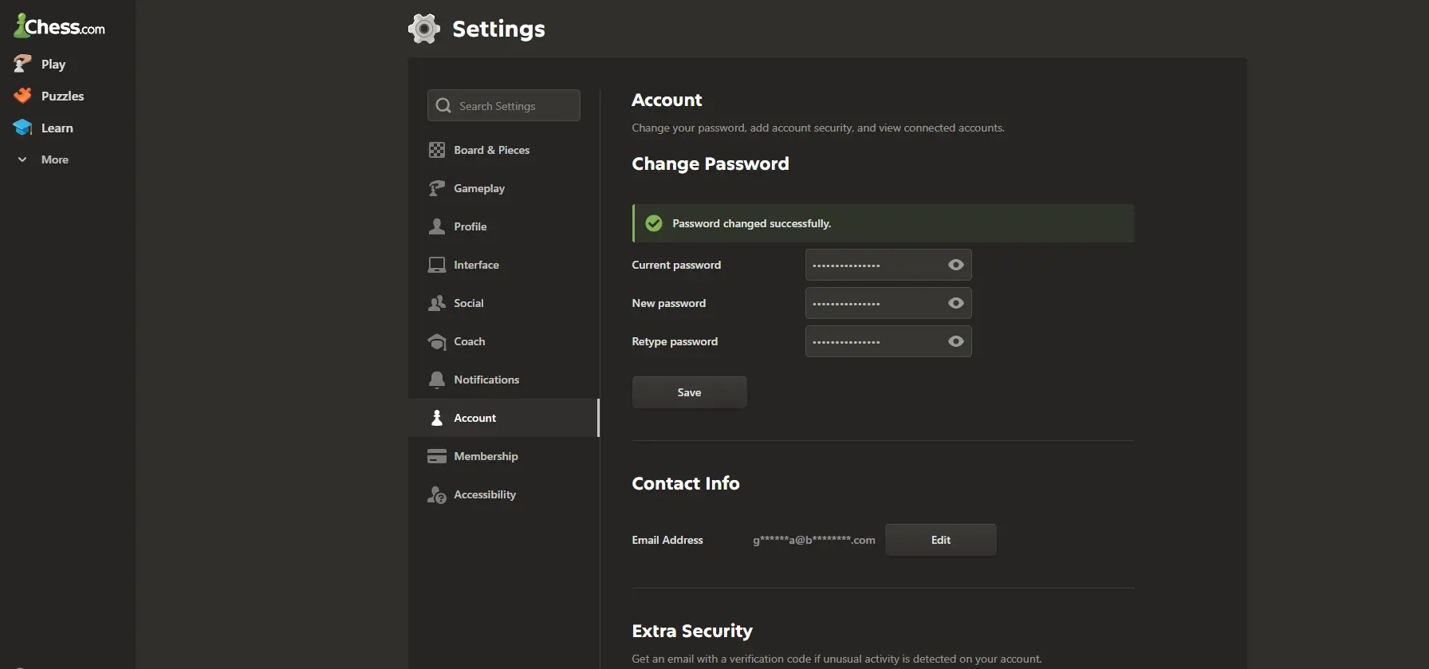The width and height of the screenshot is (1429, 669).
Task: Click the Profile person icon
Action: point(437,226)
